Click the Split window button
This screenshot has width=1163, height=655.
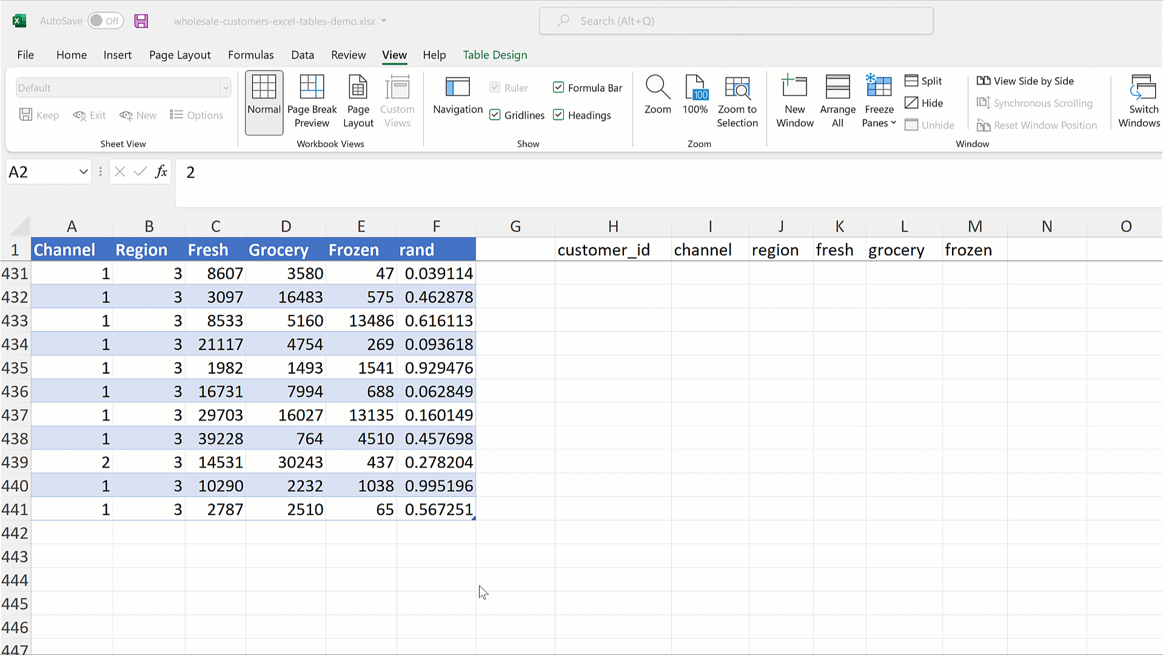point(923,81)
